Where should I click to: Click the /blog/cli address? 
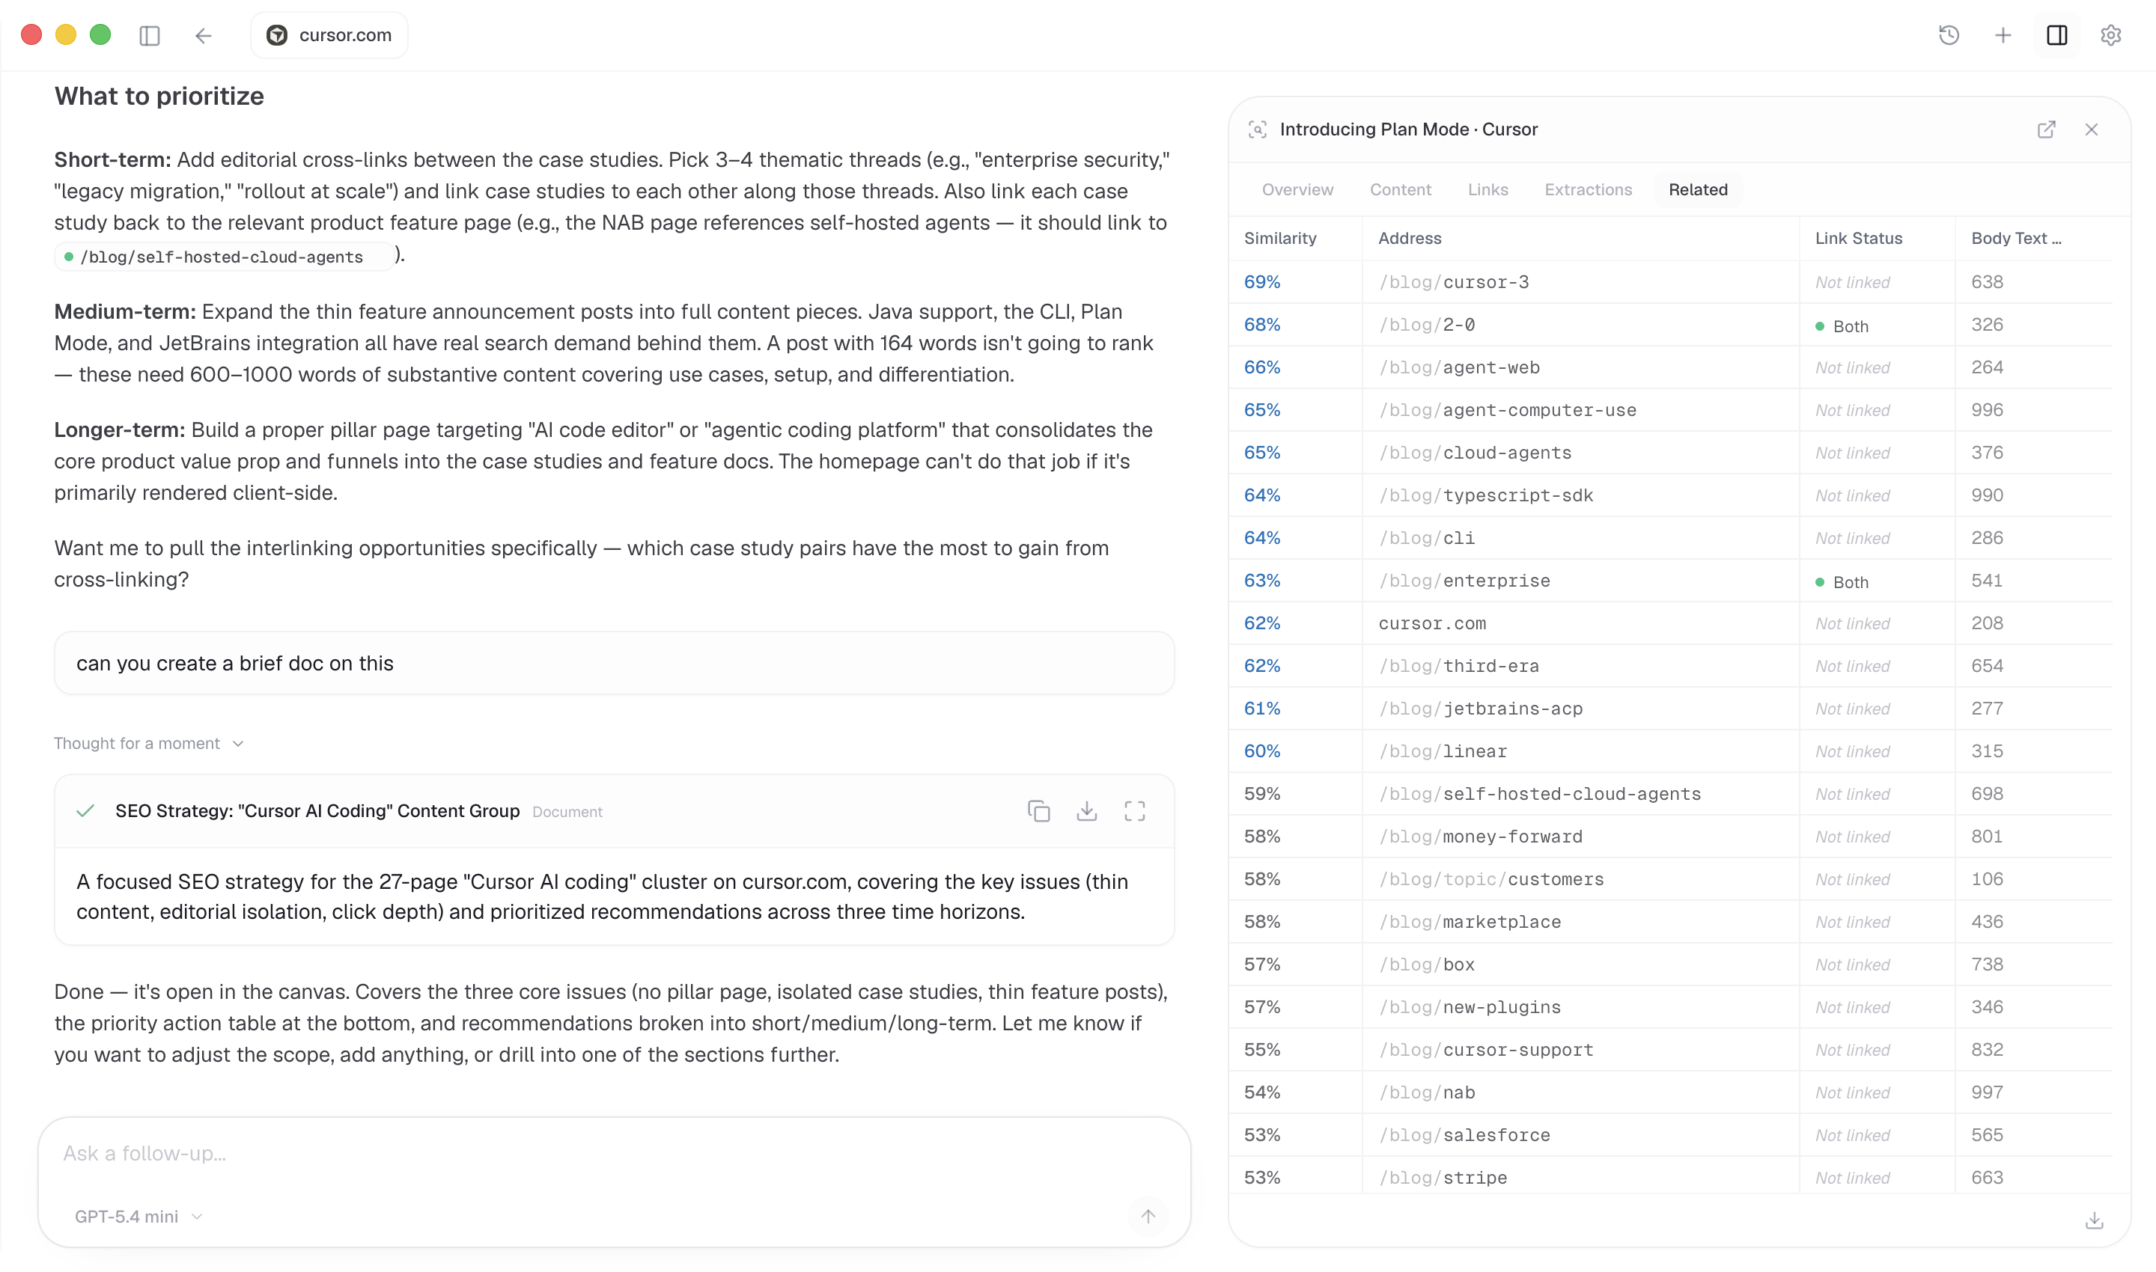click(1427, 538)
